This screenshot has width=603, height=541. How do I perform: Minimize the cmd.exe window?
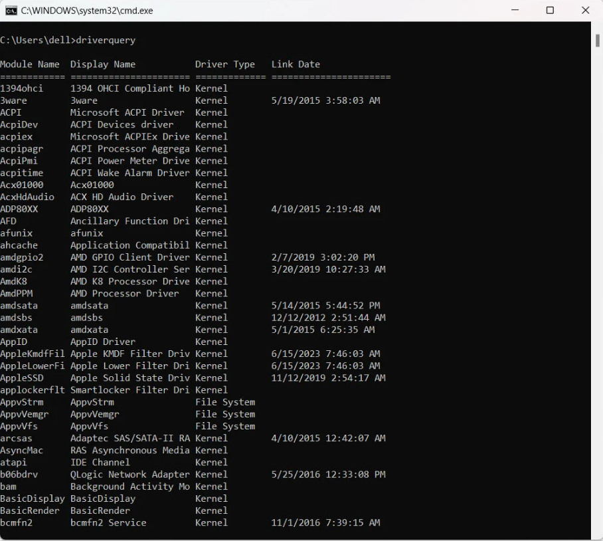click(x=515, y=11)
